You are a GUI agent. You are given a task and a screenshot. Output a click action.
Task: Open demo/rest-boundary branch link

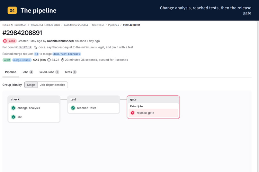click(x=67, y=54)
